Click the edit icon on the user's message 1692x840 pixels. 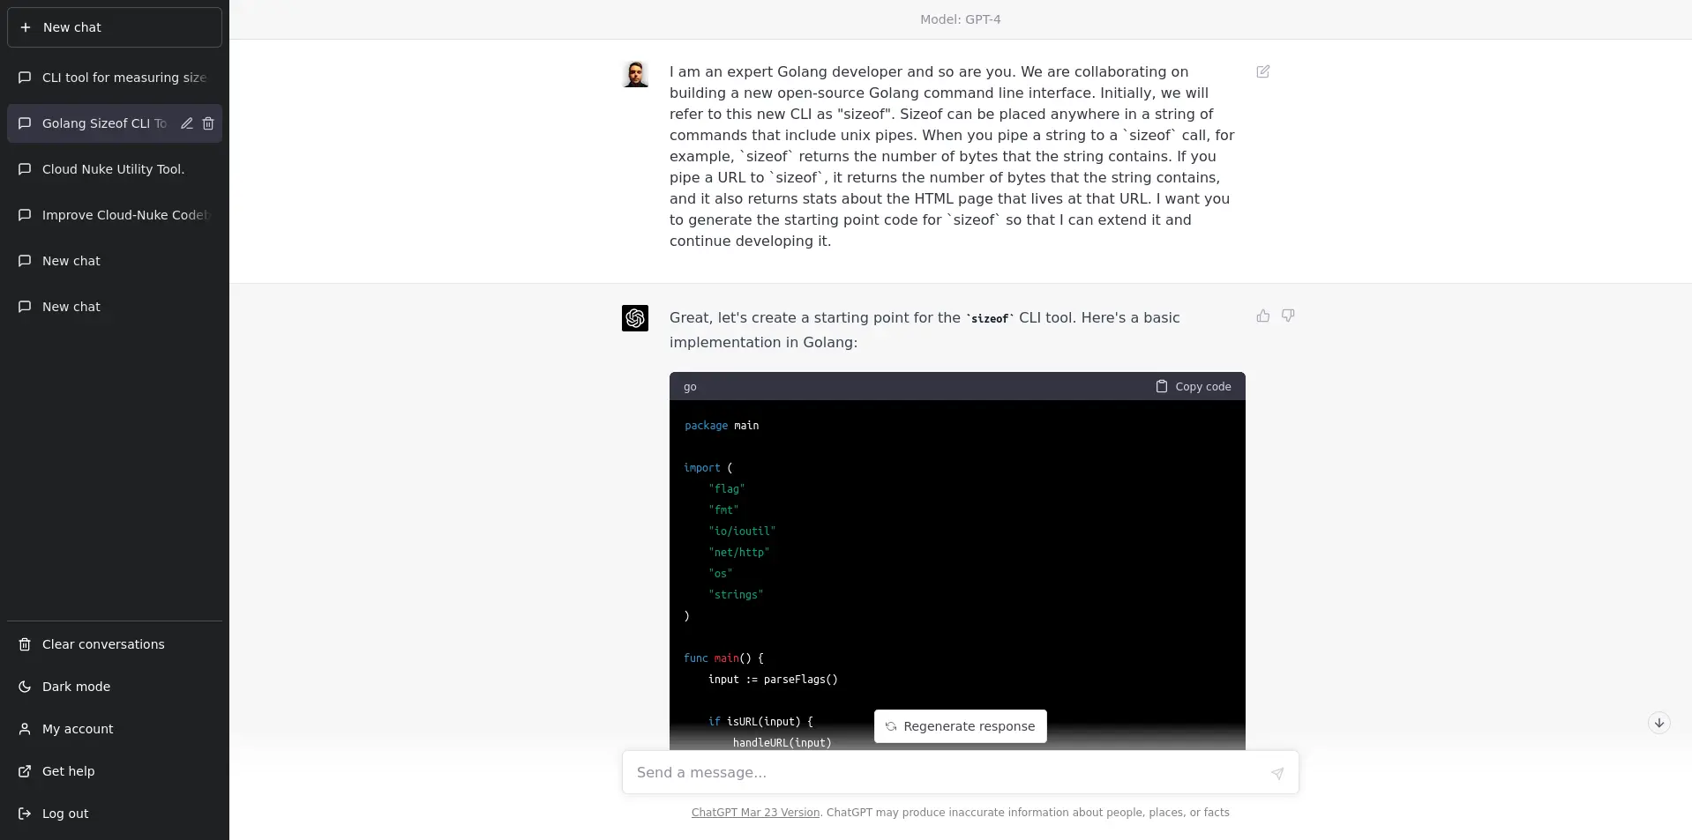1262,72
